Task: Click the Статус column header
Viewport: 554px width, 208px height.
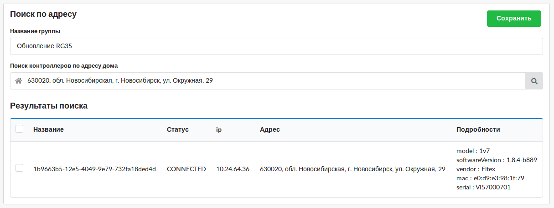Action: tap(177, 129)
